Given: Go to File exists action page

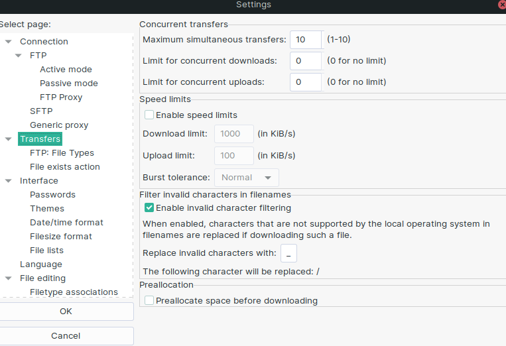Looking at the screenshot, I should [x=65, y=167].
